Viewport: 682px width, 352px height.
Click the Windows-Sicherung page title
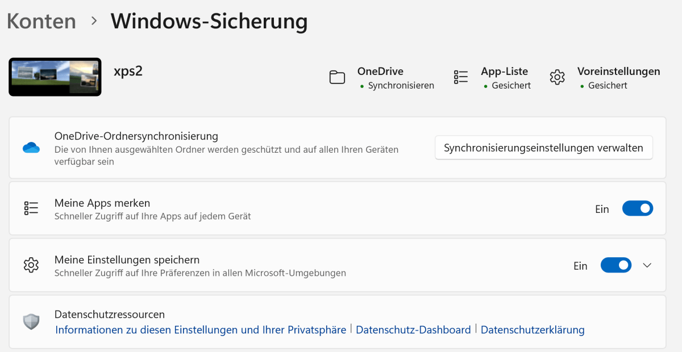[209, 21]
